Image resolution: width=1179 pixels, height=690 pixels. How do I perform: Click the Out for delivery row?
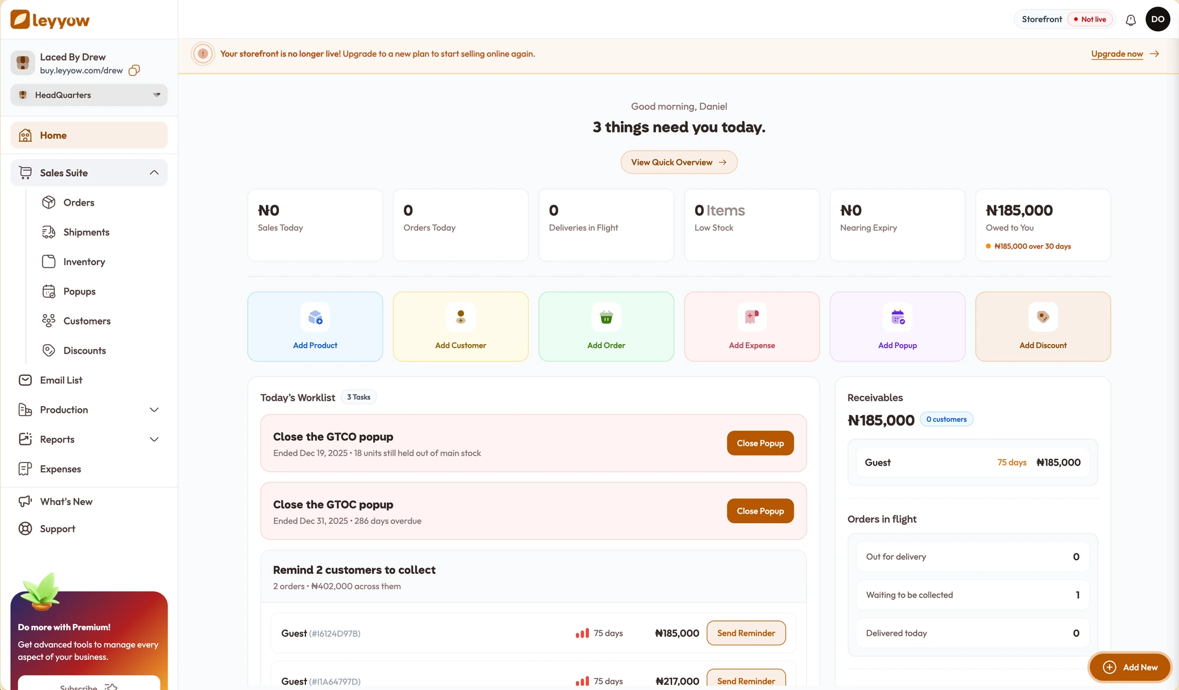973,557
